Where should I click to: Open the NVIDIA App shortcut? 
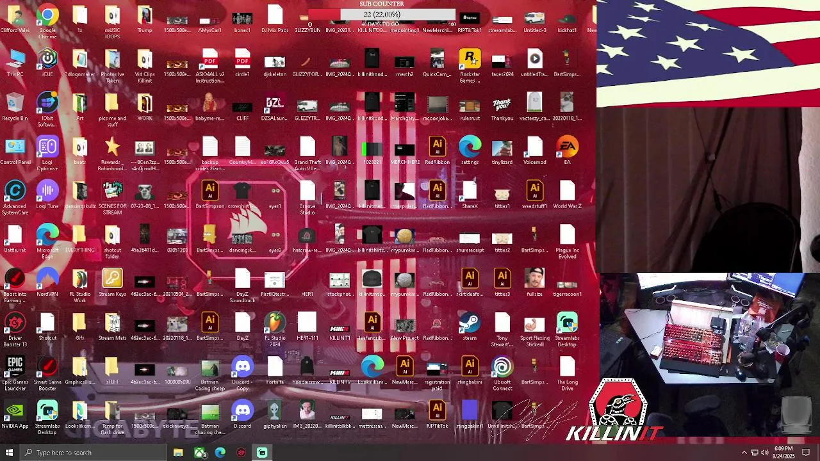point(15,416)
